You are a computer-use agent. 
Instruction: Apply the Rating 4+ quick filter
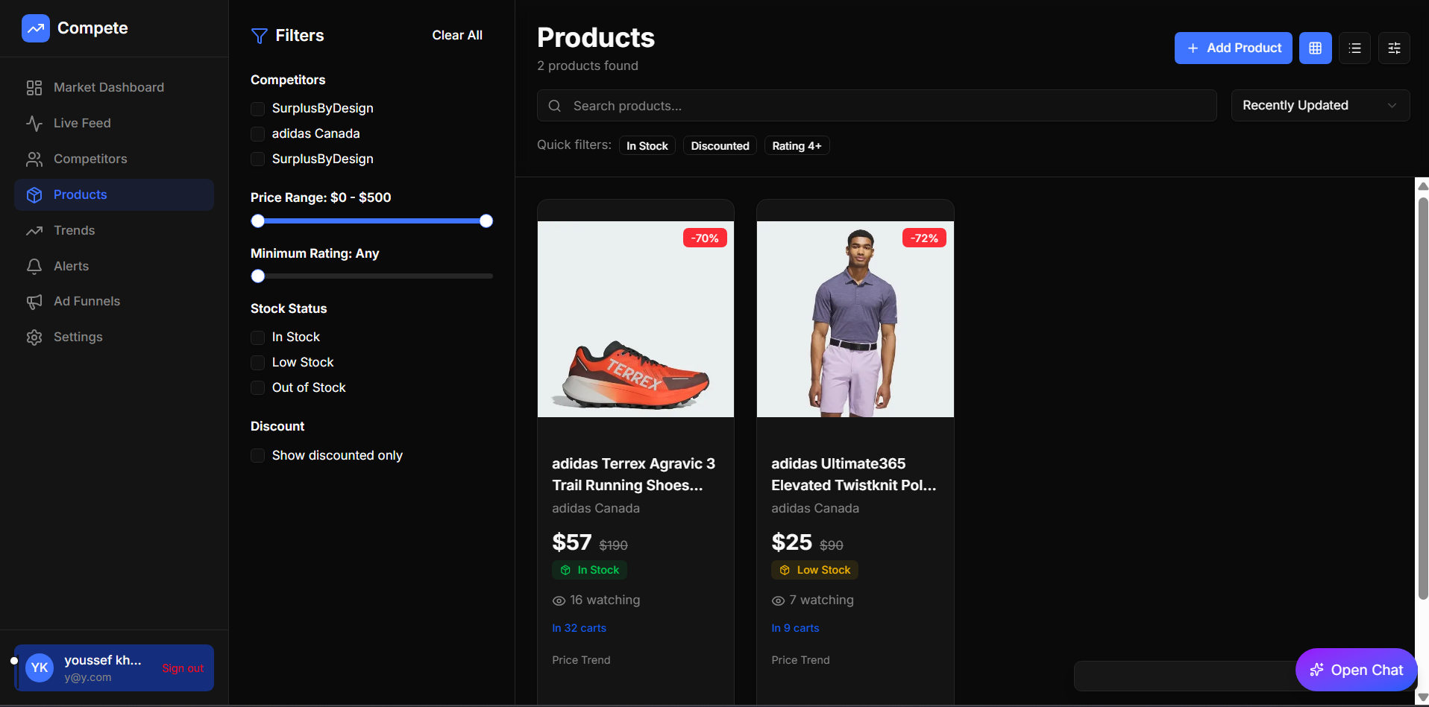coord(796,146)
